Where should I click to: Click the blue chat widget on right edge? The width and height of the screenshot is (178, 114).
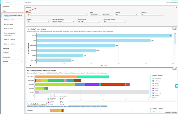click(177, 86)
